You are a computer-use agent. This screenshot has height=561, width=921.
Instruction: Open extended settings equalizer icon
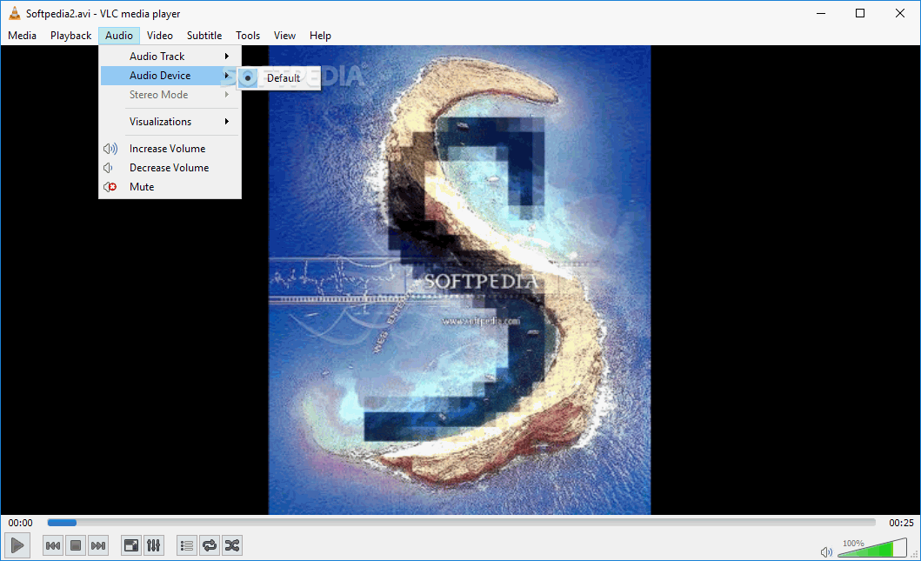[x=153, y=545]
